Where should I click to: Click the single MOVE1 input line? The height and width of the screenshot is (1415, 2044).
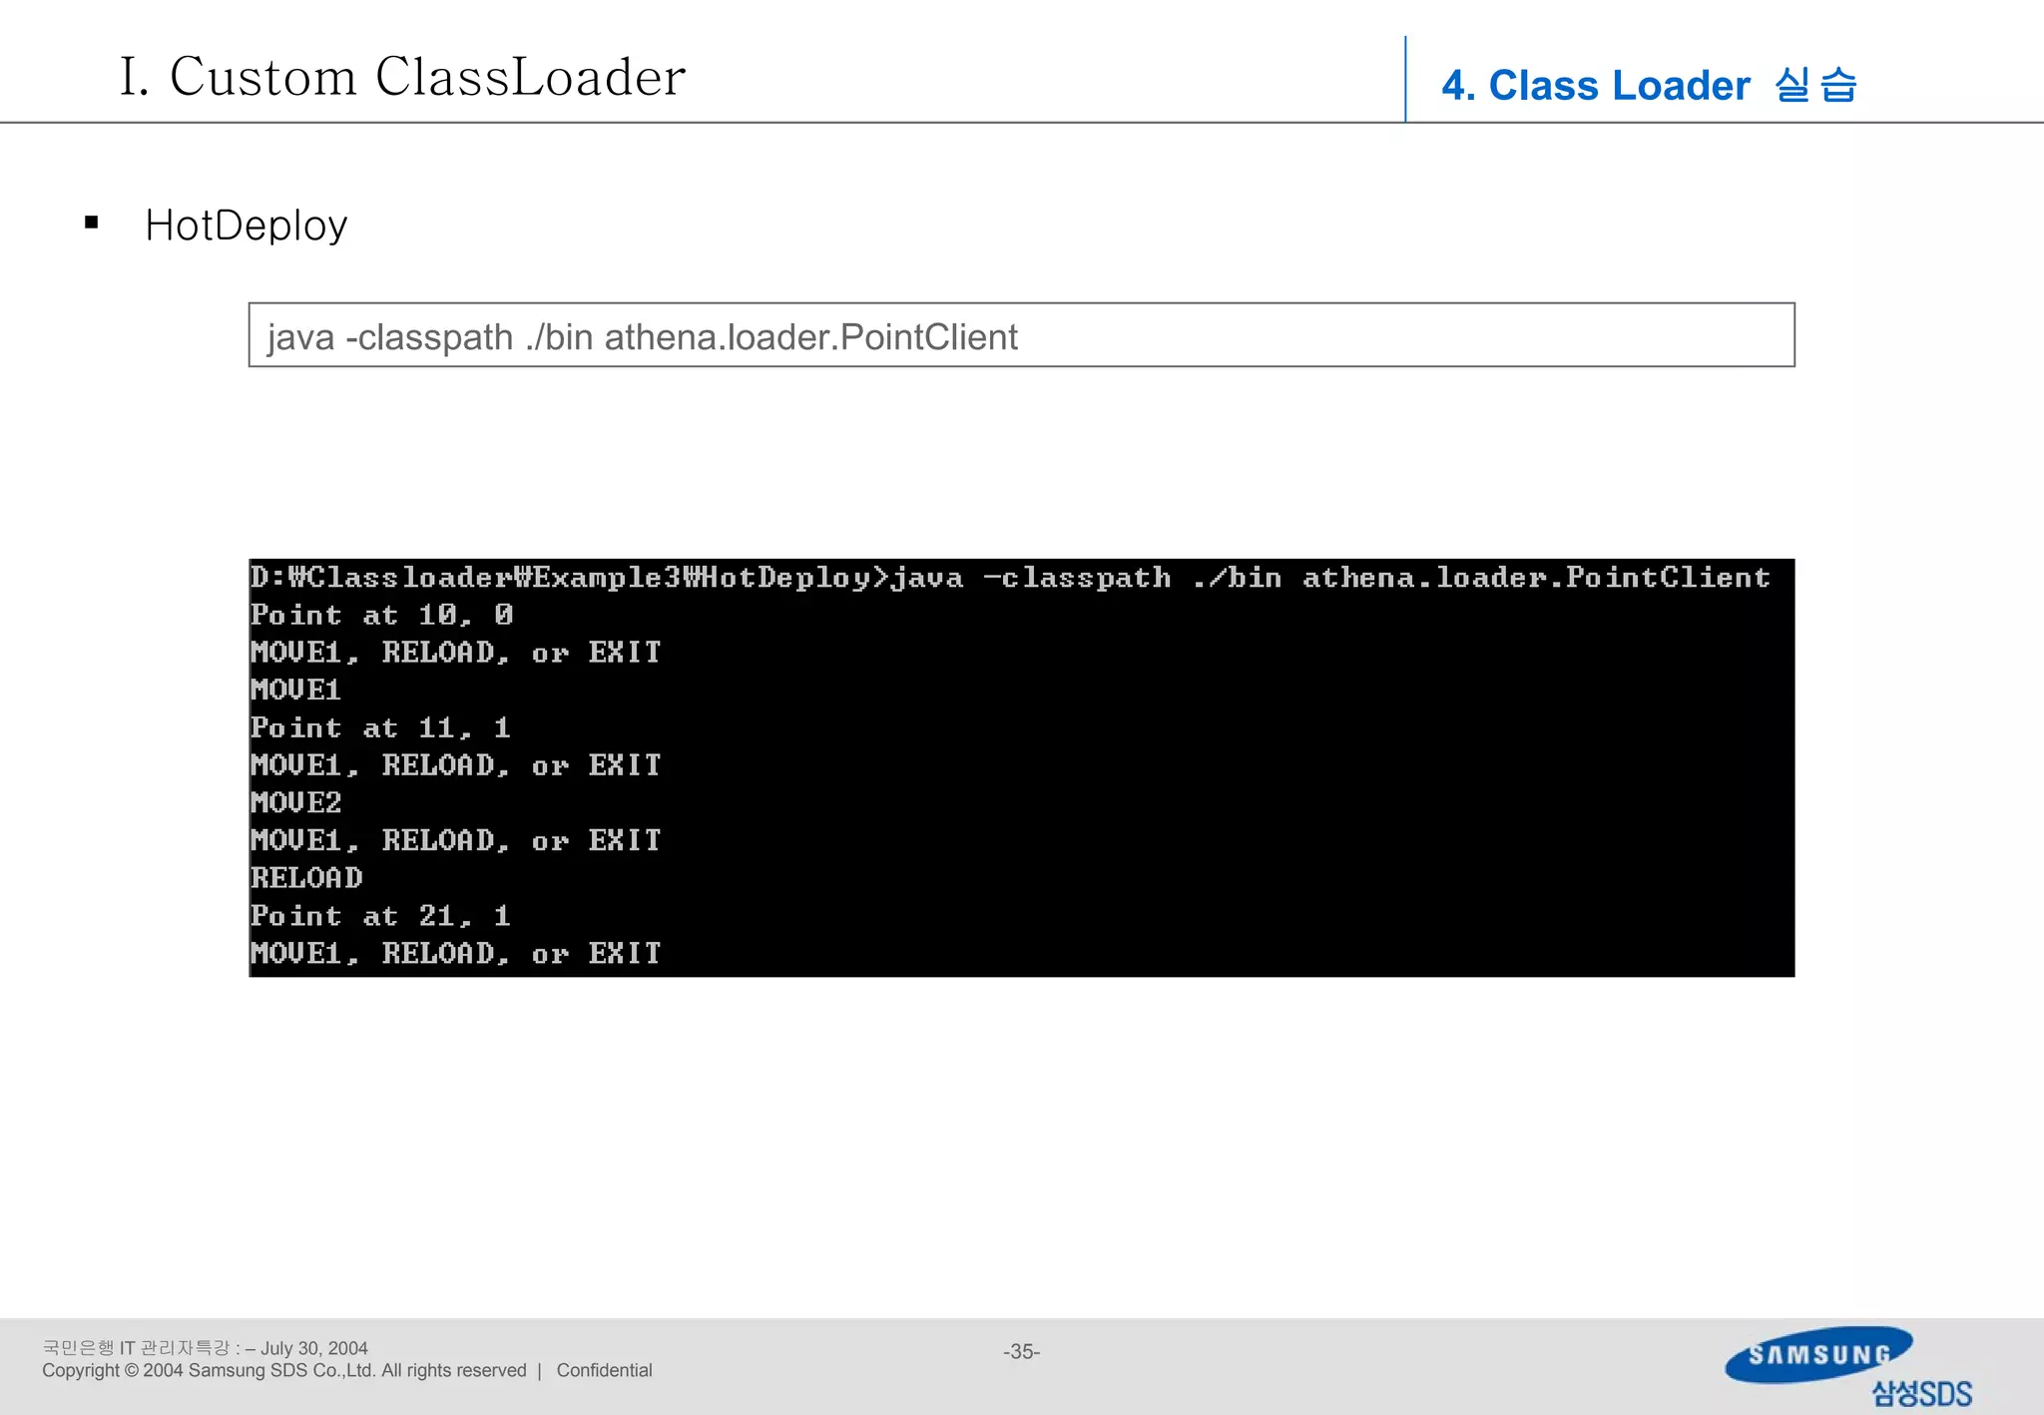pyautogui.click(x=295, y=690)
